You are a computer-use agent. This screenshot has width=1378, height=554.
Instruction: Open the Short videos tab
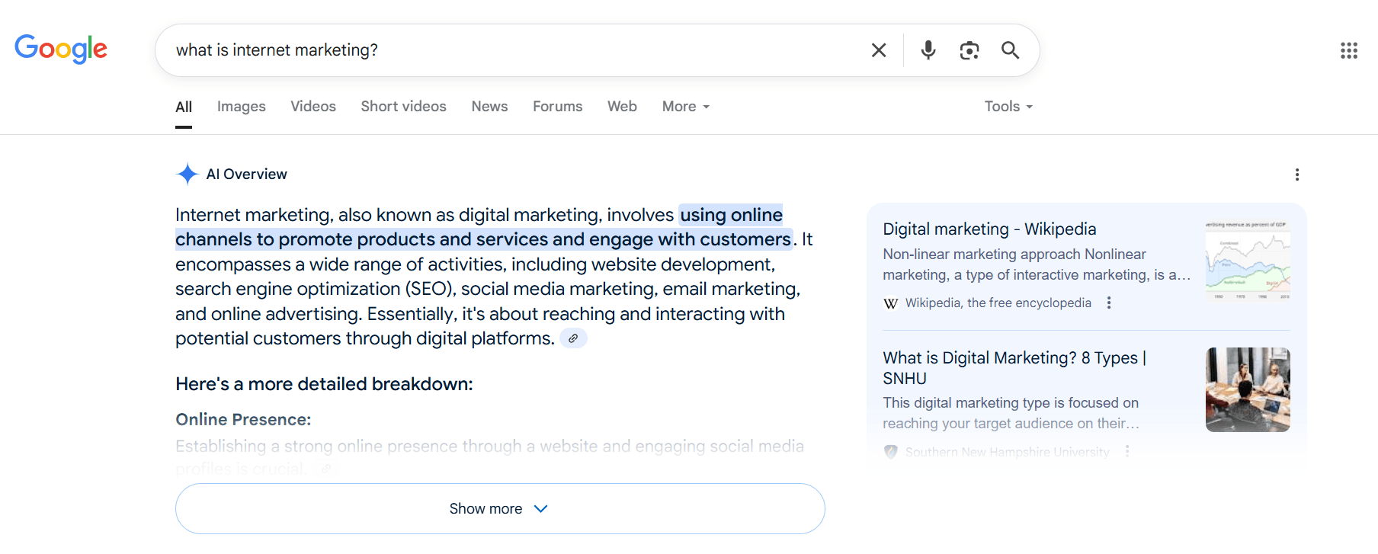coord(404,107)
